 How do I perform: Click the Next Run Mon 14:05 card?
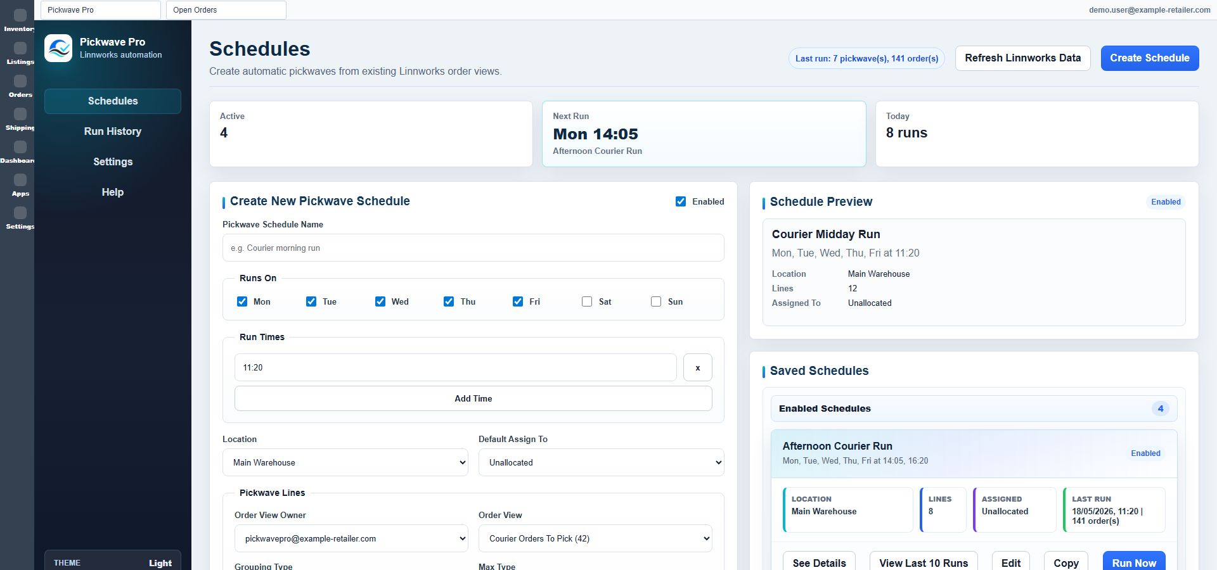704,134
